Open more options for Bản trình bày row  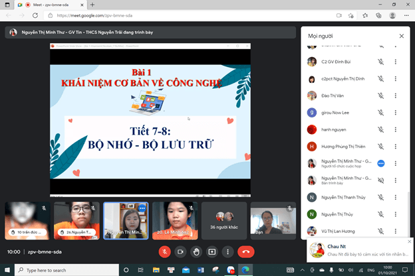pyautogui.click(x=396, y=180)
